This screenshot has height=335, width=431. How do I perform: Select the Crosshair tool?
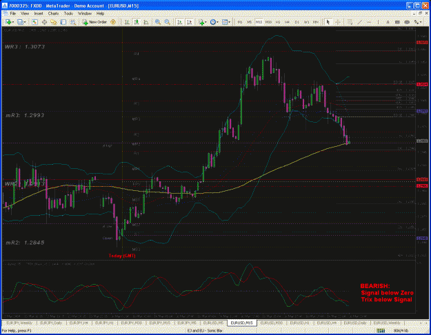338,22
